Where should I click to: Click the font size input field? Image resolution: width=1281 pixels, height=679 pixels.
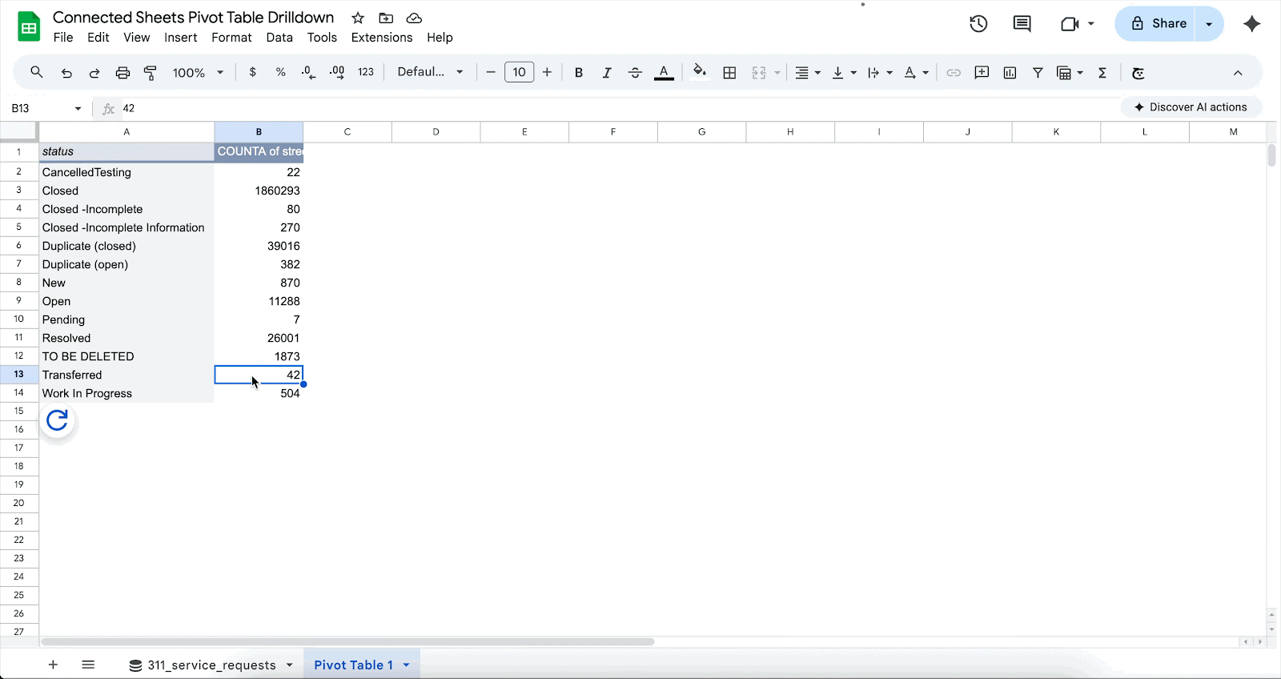coord(519,73)
